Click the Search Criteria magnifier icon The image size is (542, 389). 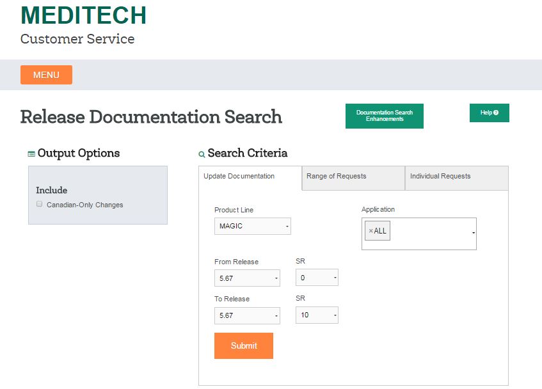coord(202,154)
